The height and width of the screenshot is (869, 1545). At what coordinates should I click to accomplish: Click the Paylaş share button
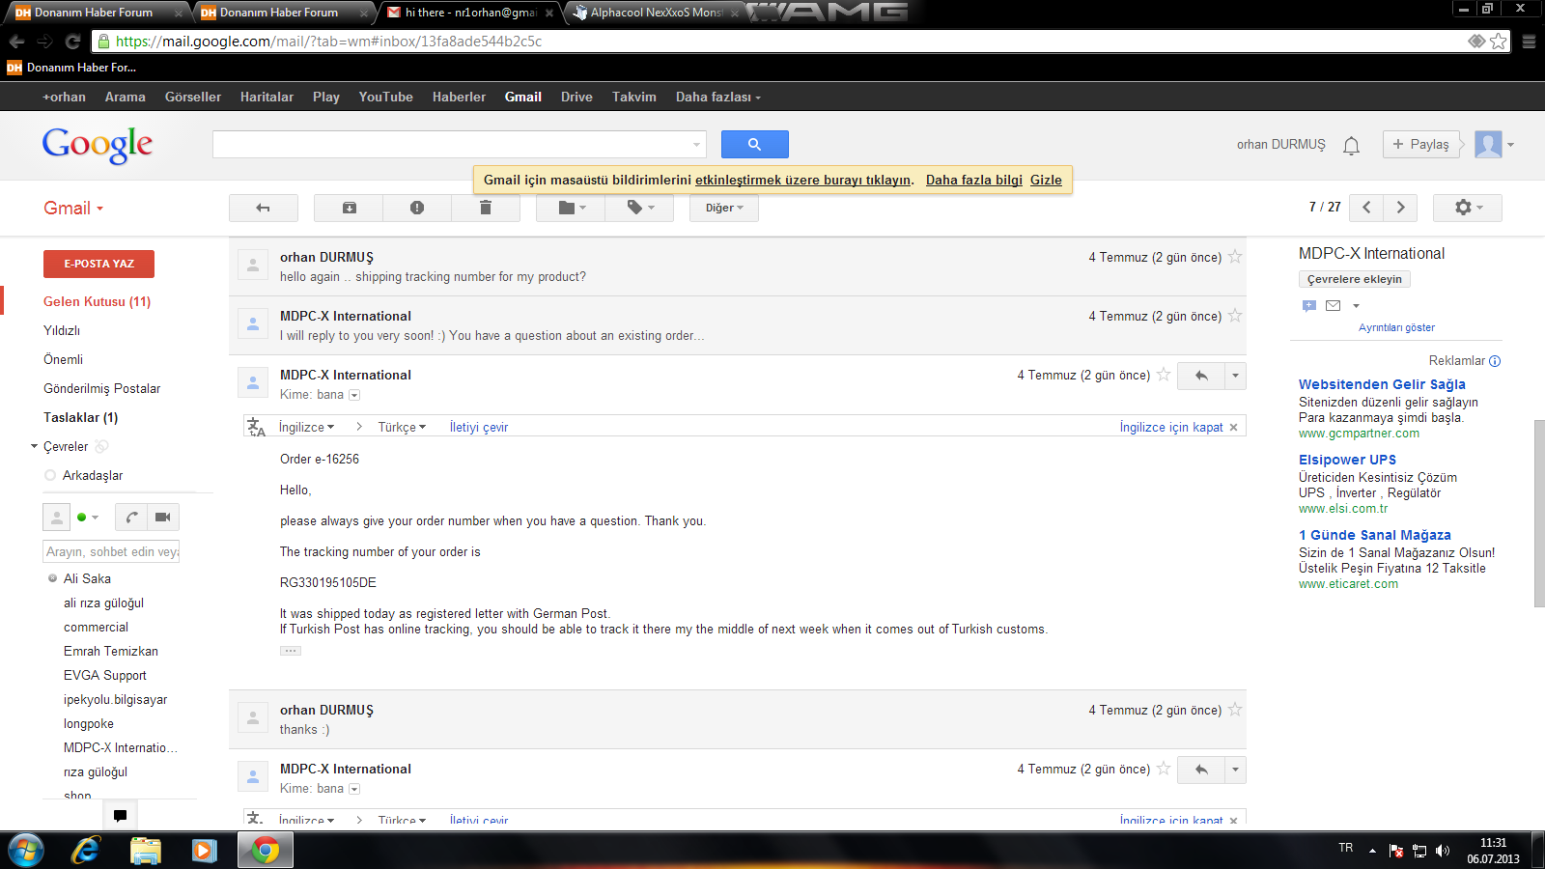click(1420, 144)
